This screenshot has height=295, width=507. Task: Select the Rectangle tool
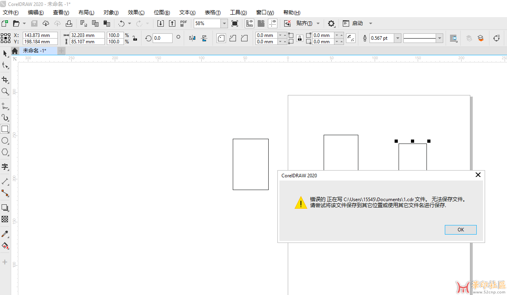tap(5, 129)
